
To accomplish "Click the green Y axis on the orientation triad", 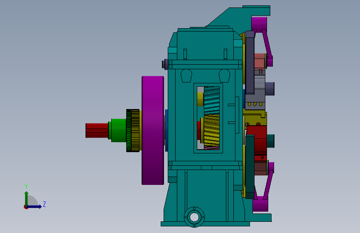I will click(x=26, y=199).
